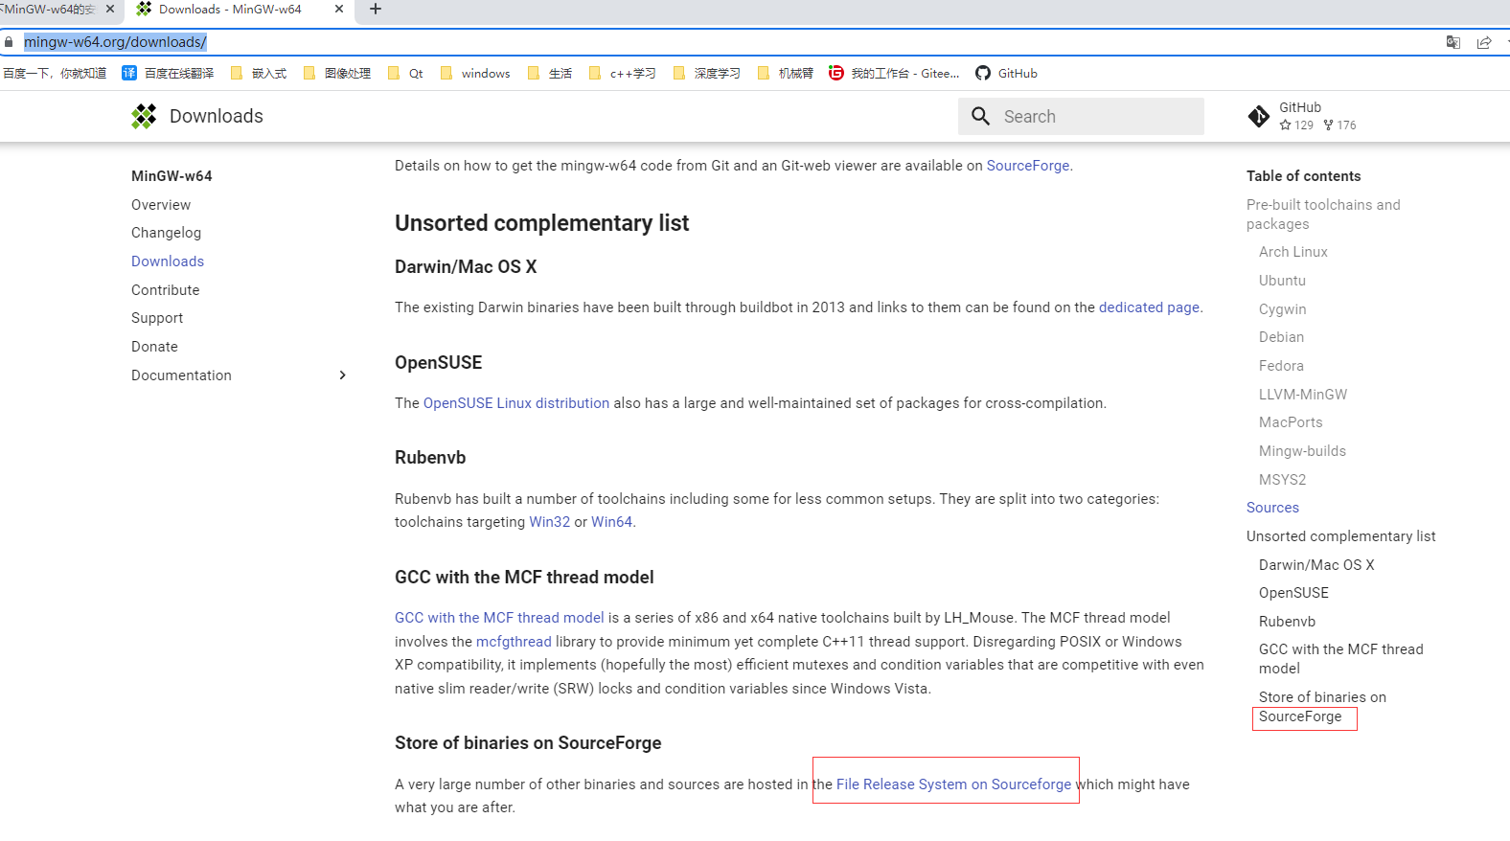Viewport: 1510px width, 841px height.
Task: Open the 百度一下 bookmark
Action: tap(54, 73)
